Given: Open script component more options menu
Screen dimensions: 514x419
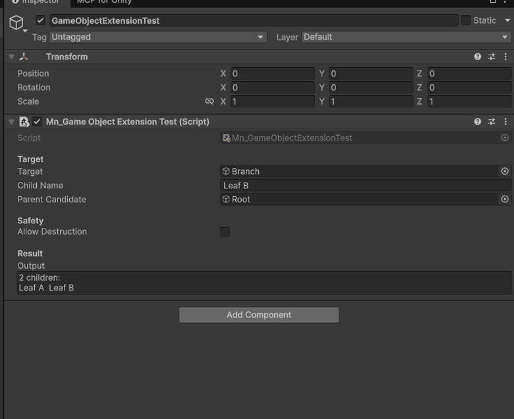Looking at the screenshot, I should pos(505,121).
